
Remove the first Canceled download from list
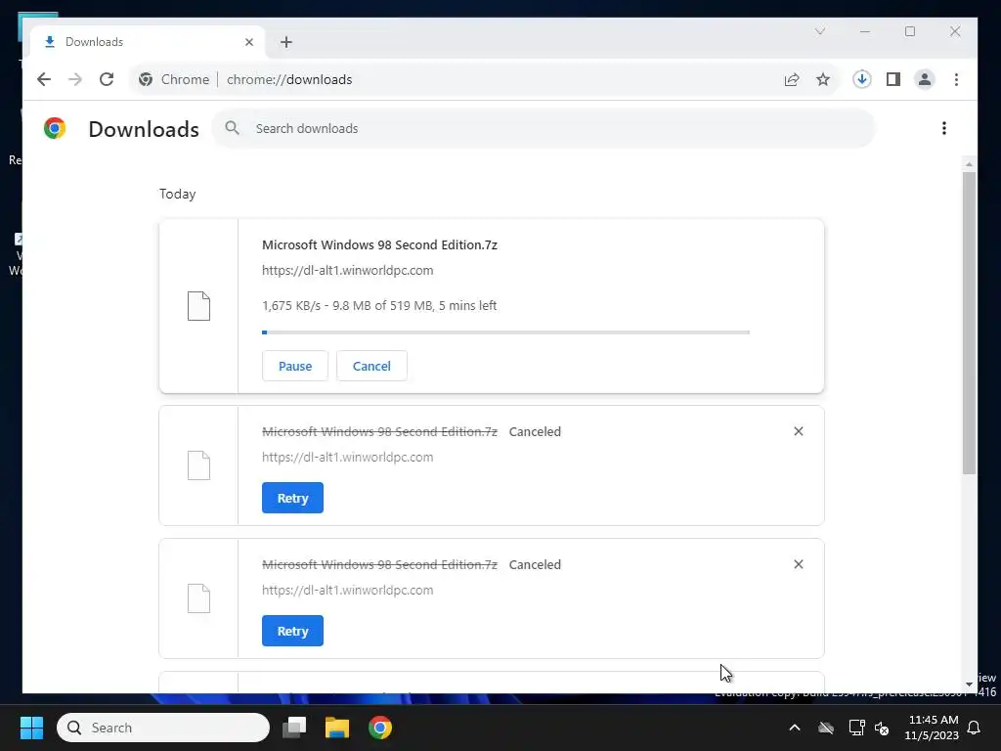click(x=798, y=431)
